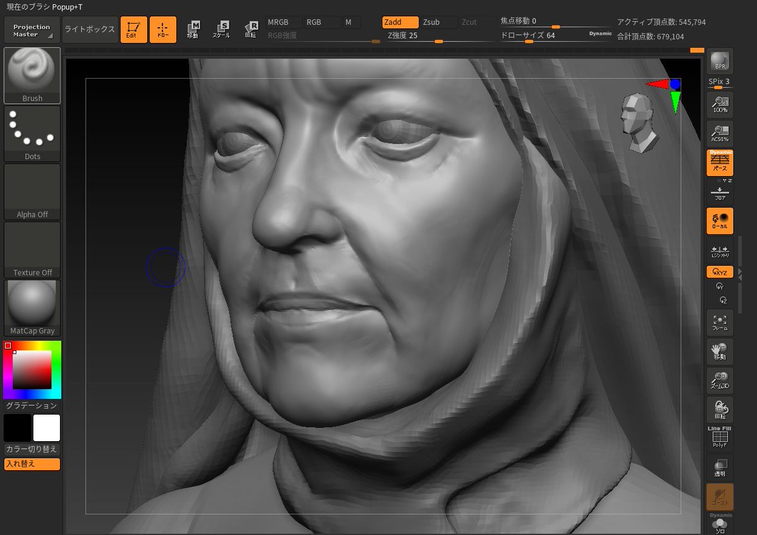Viewport: 757px width, 535px height.
Task: Click the orange timeline end marker
Action: (696, 50)
